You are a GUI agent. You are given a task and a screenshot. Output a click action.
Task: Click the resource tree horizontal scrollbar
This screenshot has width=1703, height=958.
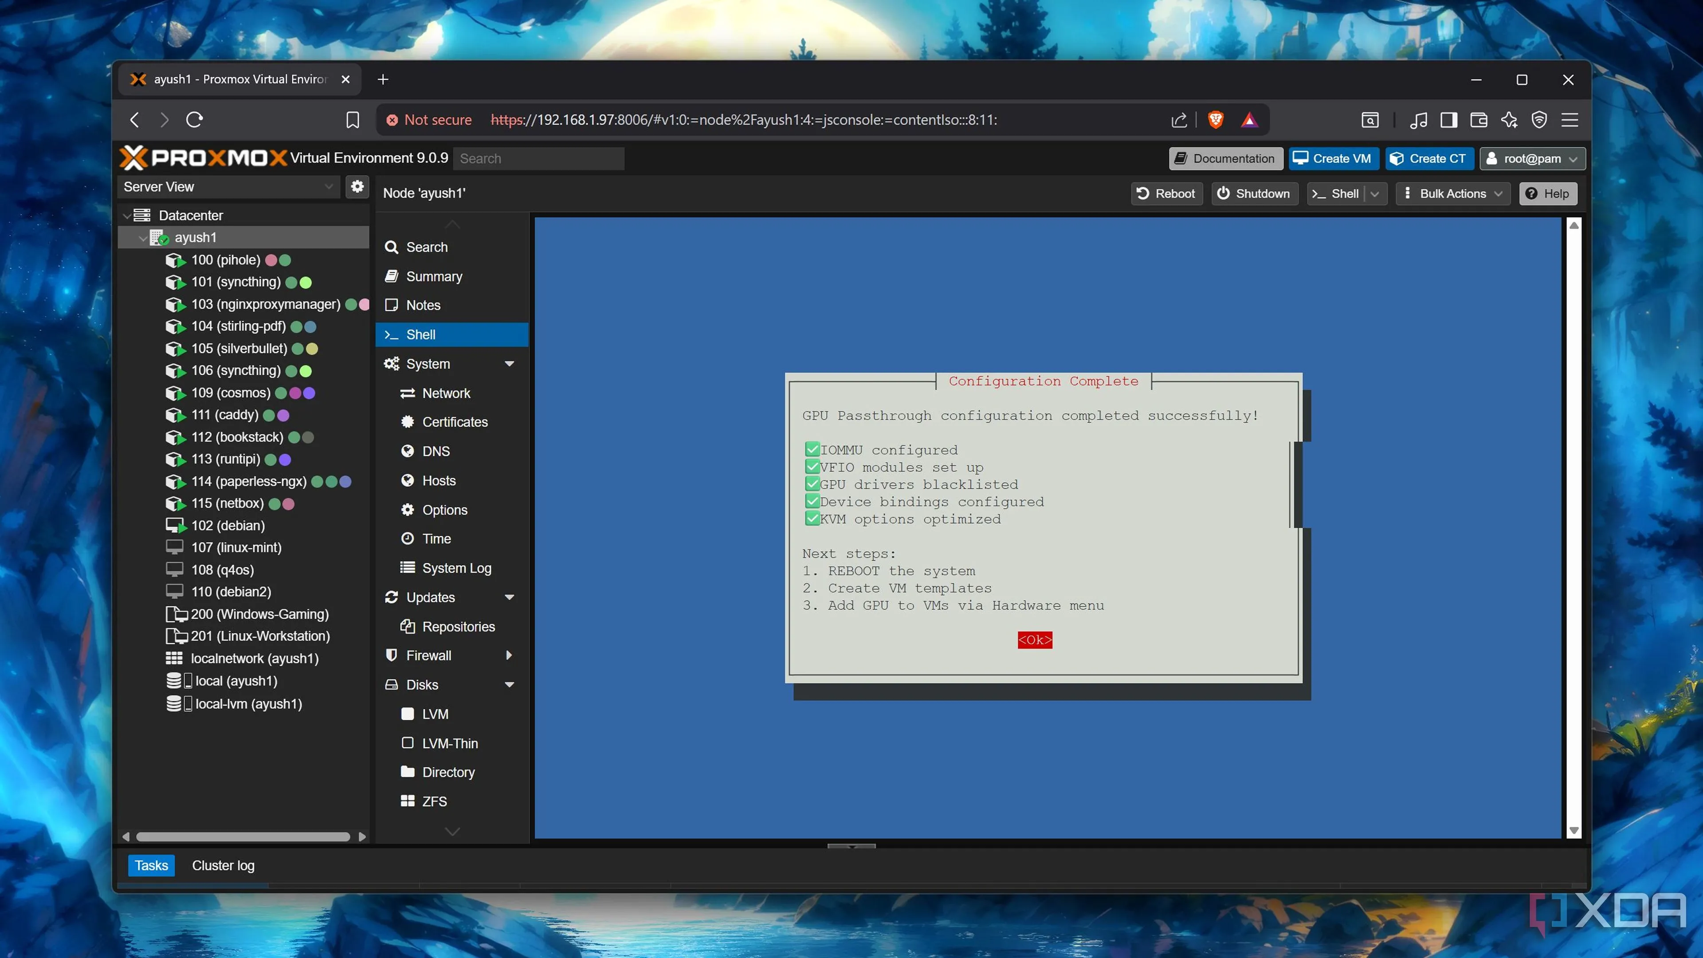[243, 836]
